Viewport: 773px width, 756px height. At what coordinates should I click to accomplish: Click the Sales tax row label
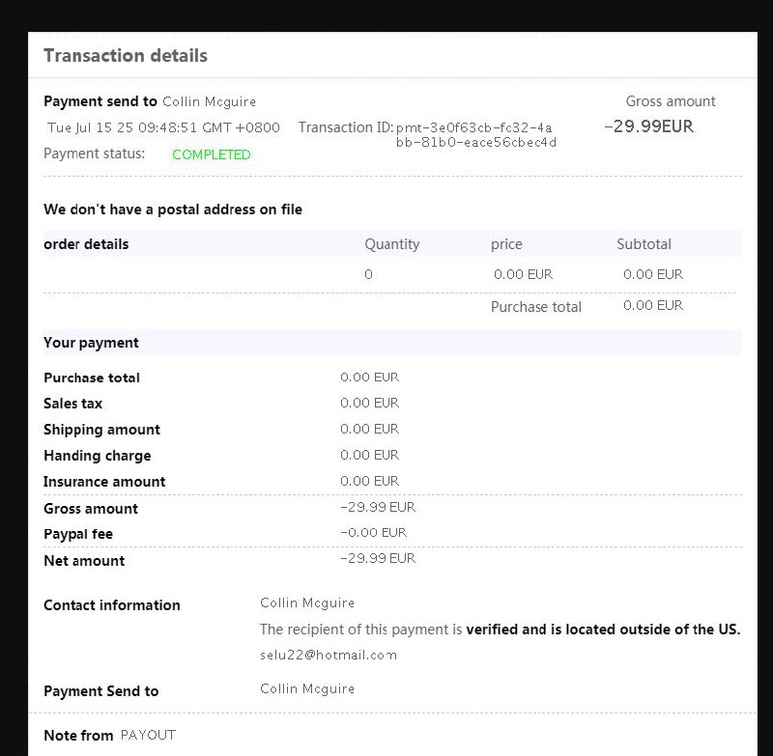pyautogui.click(x=72, y=404)
